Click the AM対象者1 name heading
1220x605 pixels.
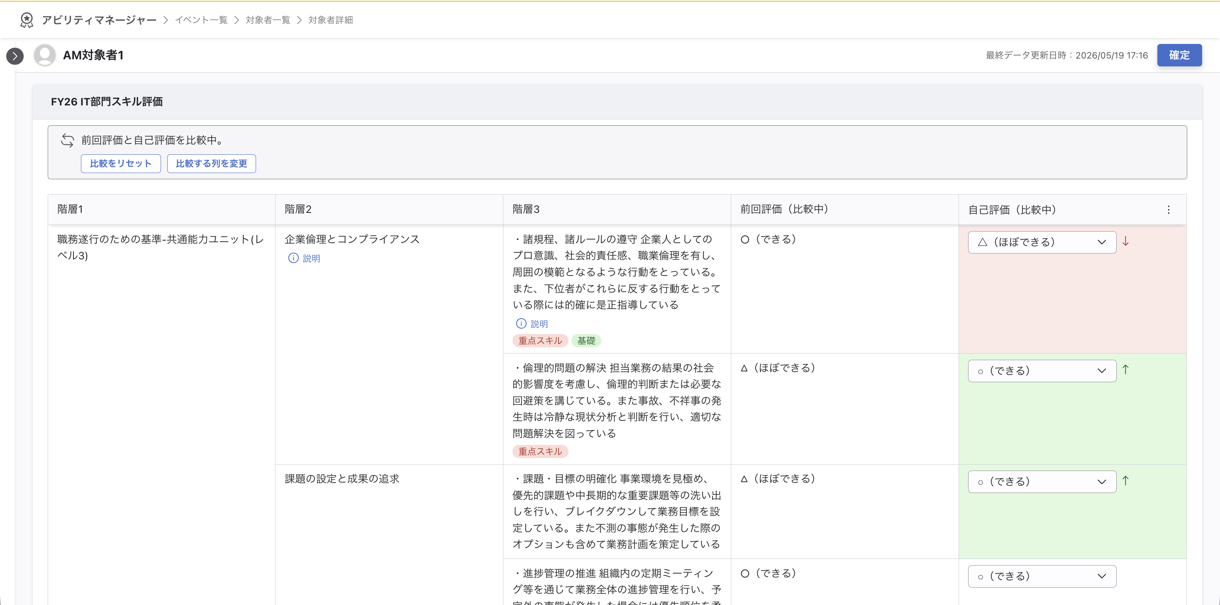[93, 55]
